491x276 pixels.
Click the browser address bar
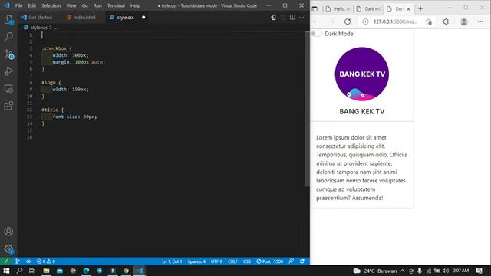click(x=395, y=21)
